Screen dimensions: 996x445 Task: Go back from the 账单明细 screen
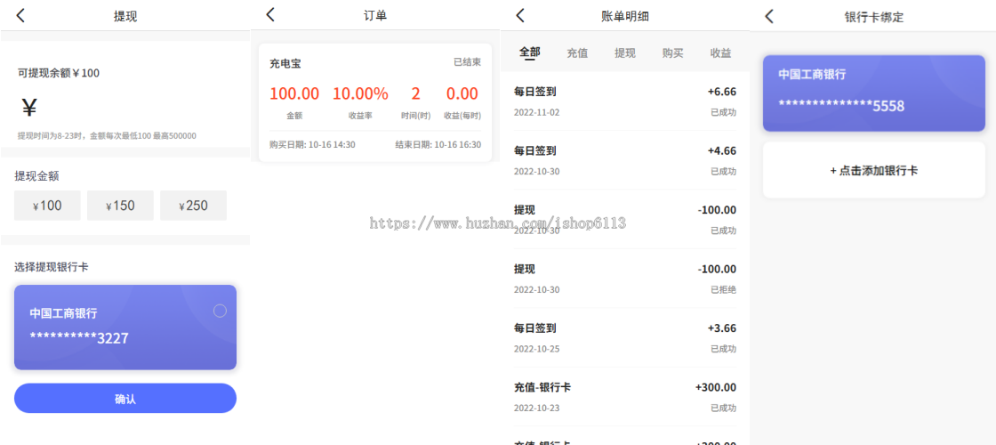click(520, 15)
